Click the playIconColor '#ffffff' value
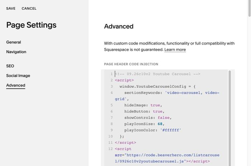 pos(170,130)
